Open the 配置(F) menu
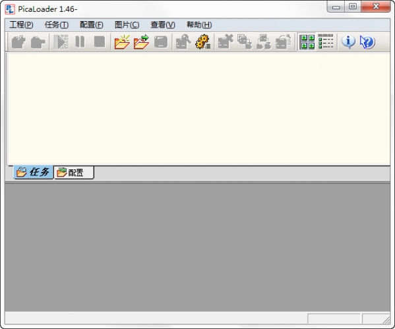This screenshot has width=395, height=329. [x=92, y=24]
